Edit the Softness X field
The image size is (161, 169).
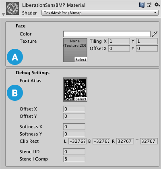74,127
